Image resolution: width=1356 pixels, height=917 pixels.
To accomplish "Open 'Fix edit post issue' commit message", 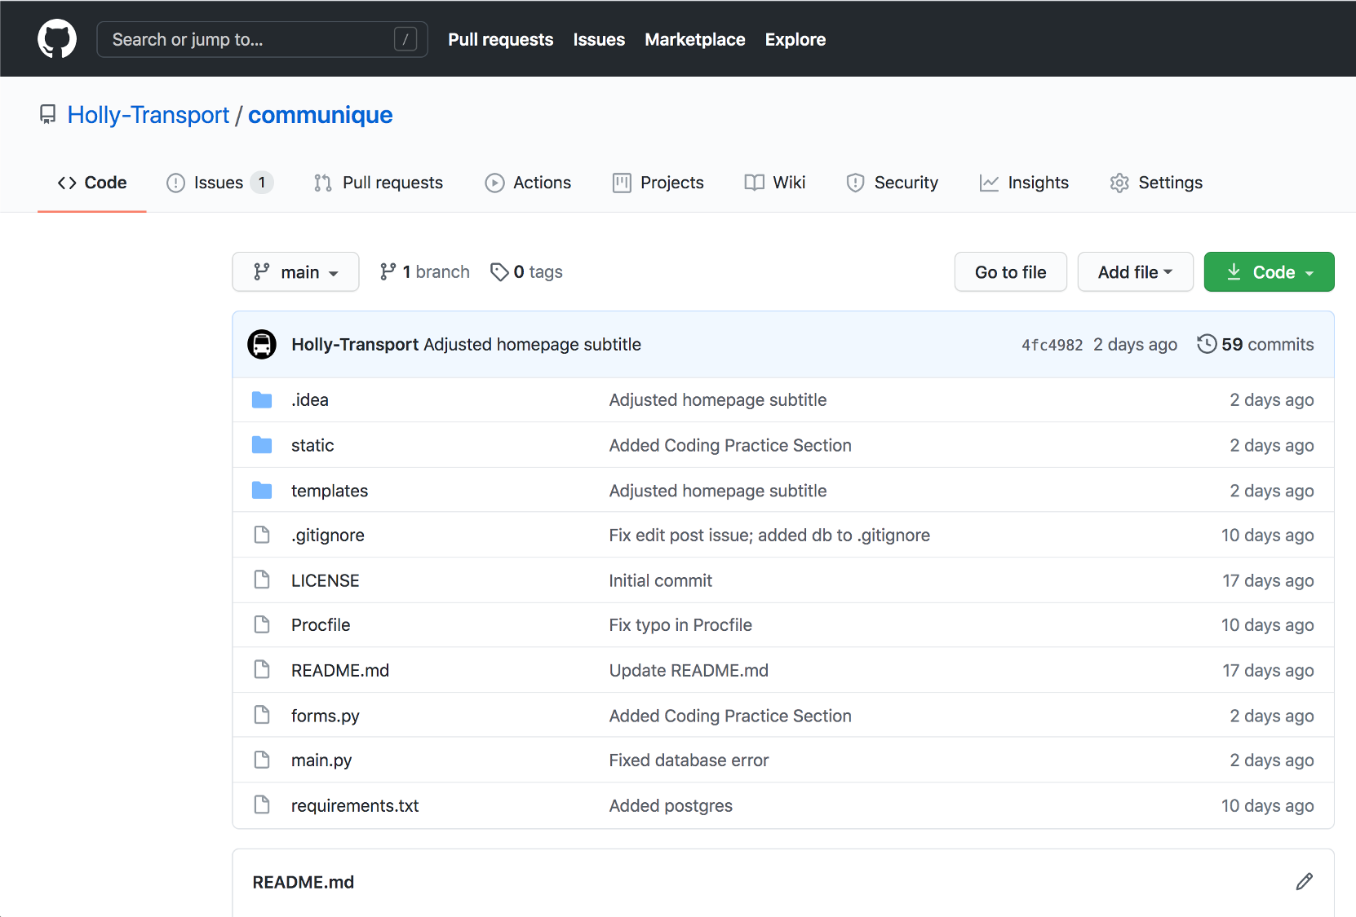I will [x=769, y=535].
